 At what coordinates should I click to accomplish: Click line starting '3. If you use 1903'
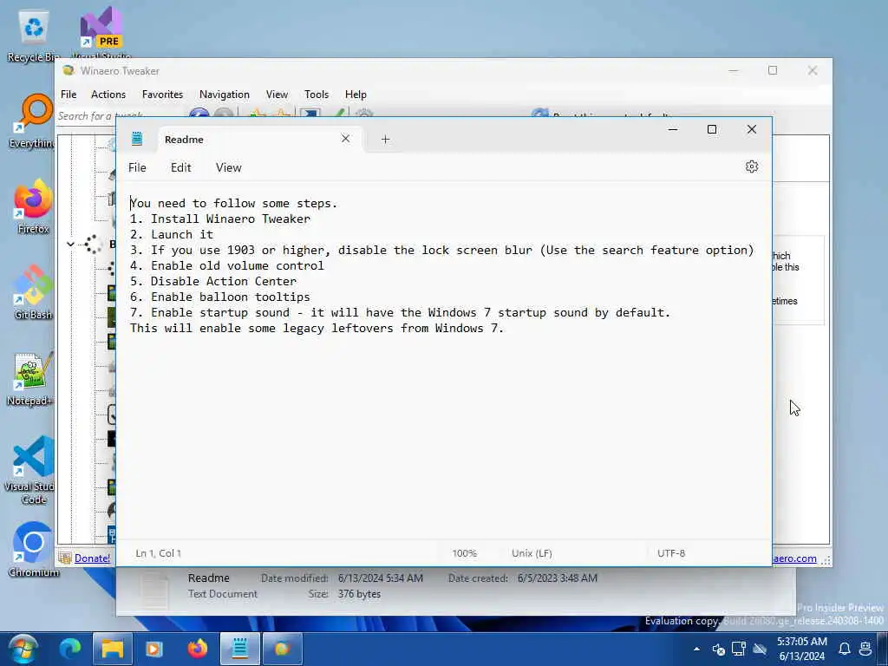tap(441, 251)
